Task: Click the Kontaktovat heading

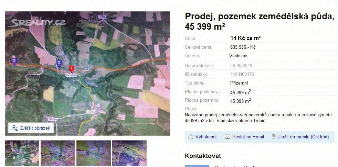Action: click(203, 156)
